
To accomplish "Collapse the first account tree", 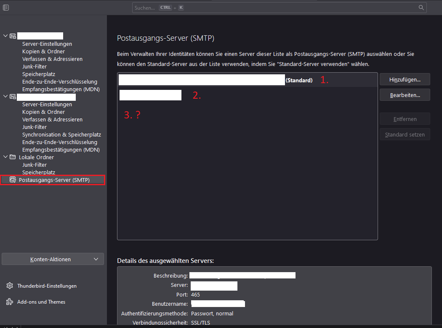I will [x=5, y=36].
